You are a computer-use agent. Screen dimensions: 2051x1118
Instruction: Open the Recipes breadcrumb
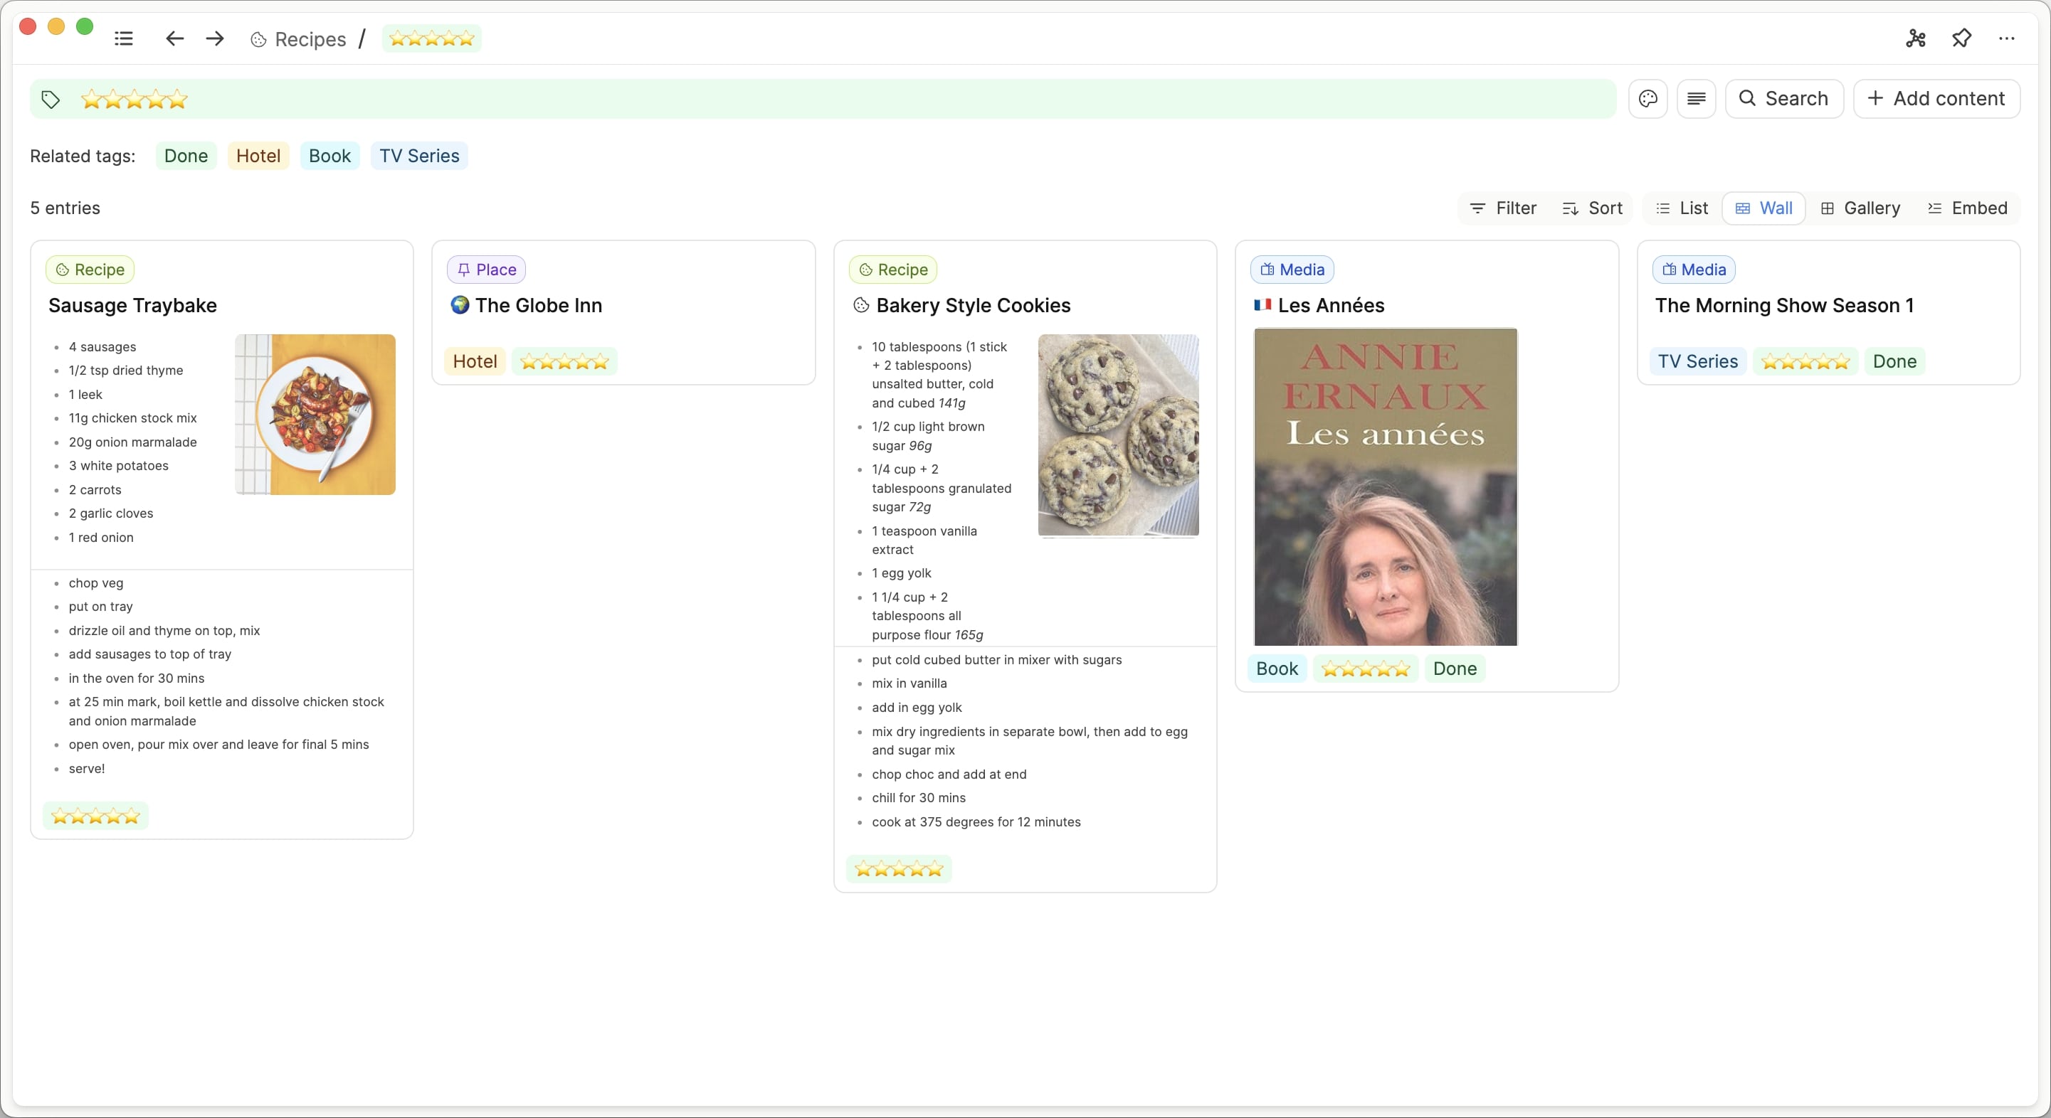coord(299,39)
